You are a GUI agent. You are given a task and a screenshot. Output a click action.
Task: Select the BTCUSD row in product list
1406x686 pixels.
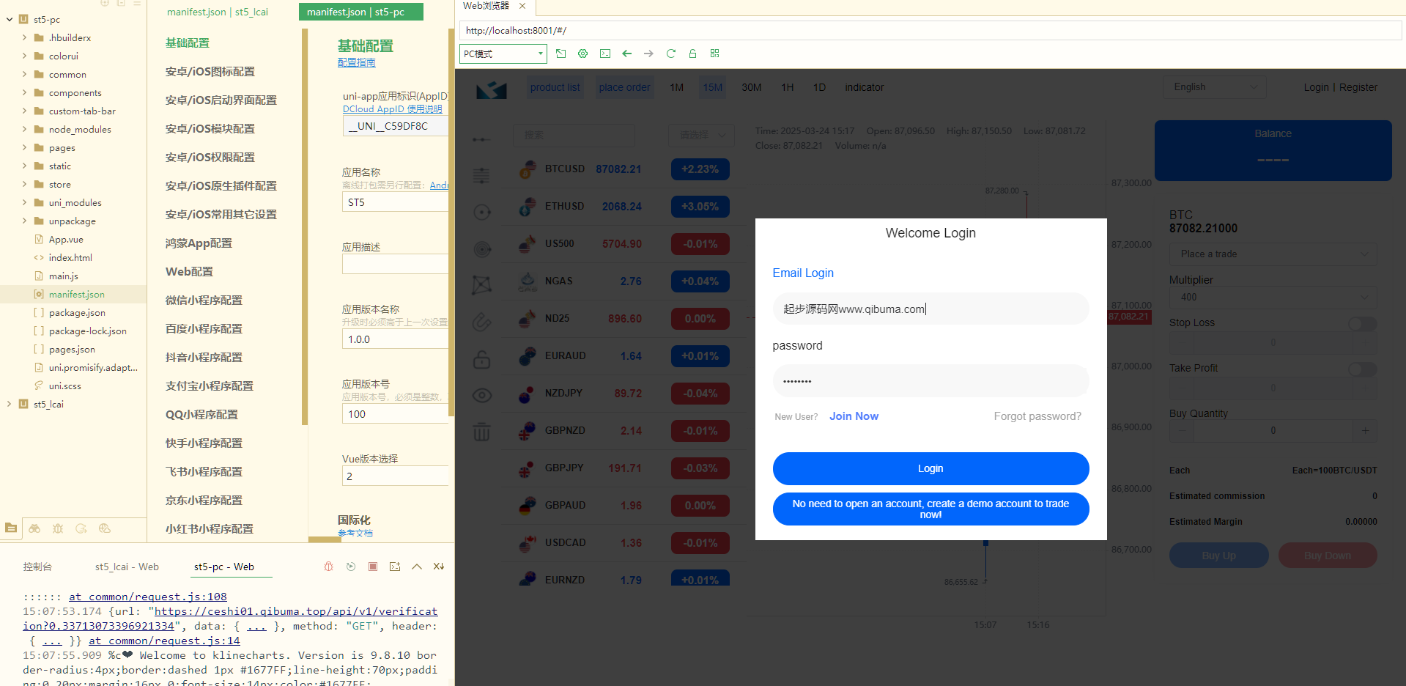(624, 169)
